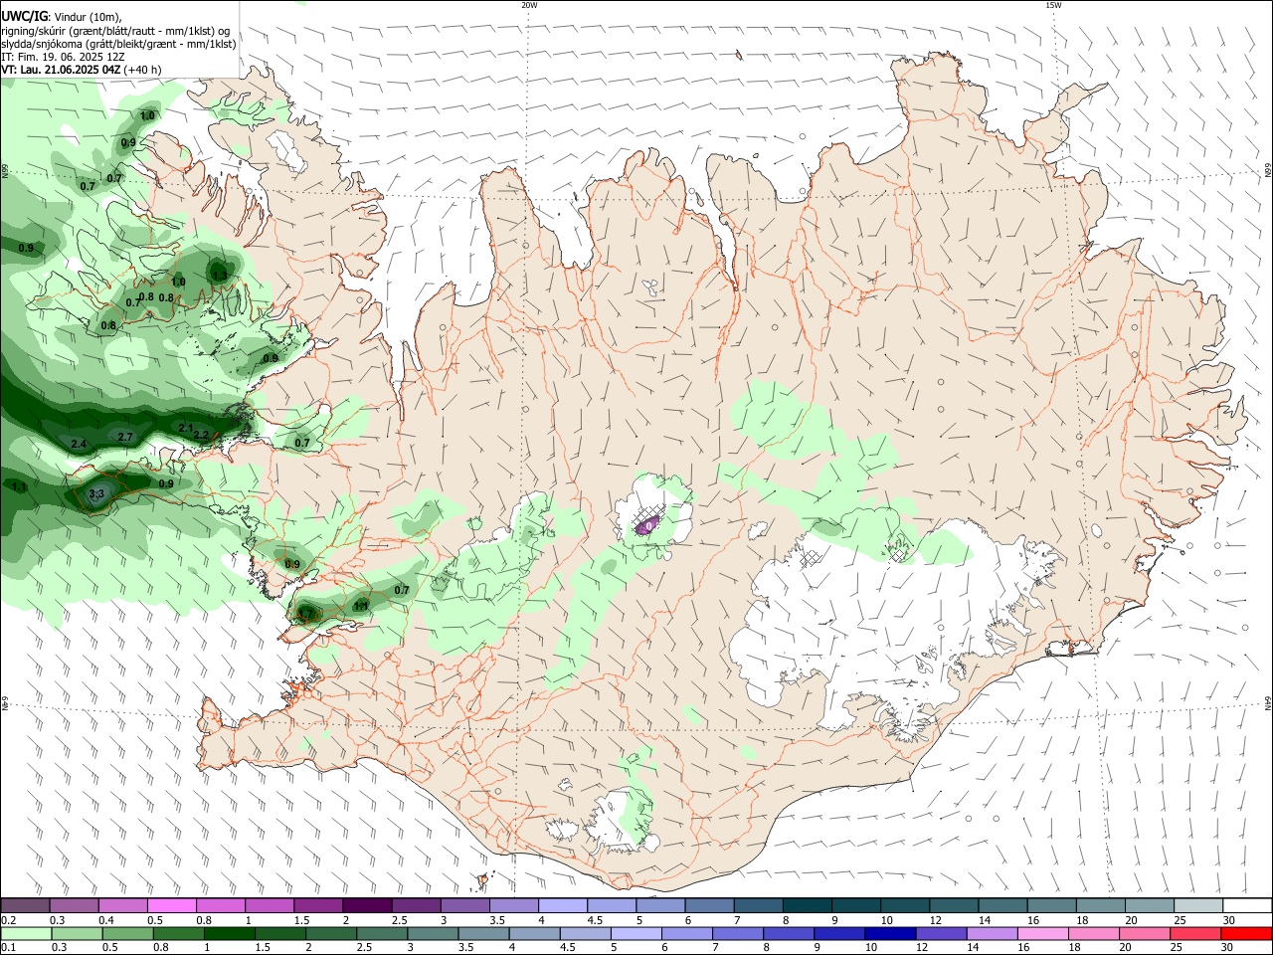Click top-row legend swatch between 6 and 7
Screen dimensions: 1273x955
(709, 905)
